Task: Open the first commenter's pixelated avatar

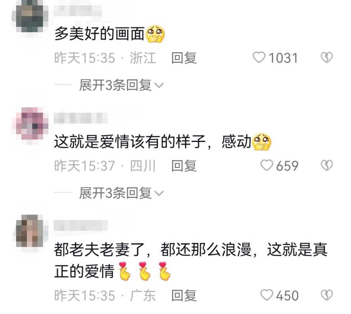Action: point(30,16)
